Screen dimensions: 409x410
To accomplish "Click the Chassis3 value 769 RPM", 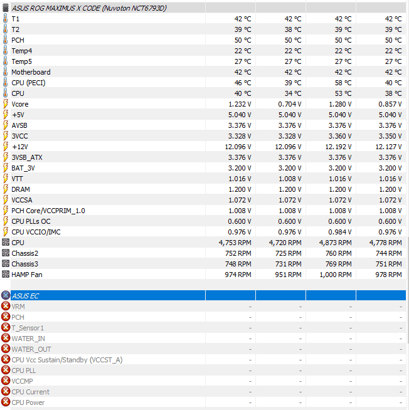I will pyautogui.click(x=338, y=264).
